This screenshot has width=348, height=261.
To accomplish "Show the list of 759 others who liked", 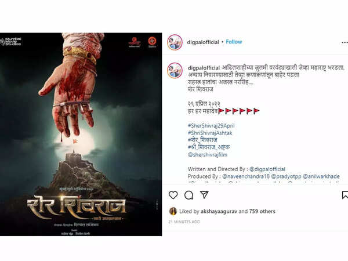I will click(x=262, y=211).
